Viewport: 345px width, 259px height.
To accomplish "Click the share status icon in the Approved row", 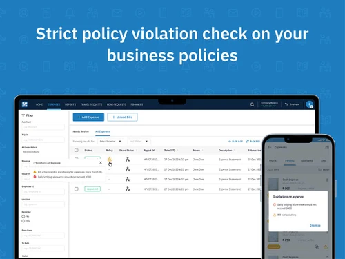I will point(128,189).
